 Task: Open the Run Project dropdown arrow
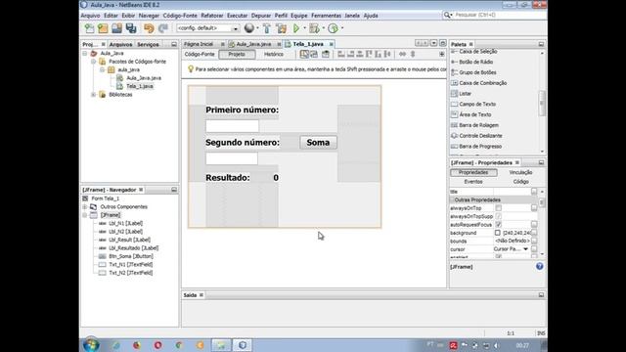[x=304, y=28]
